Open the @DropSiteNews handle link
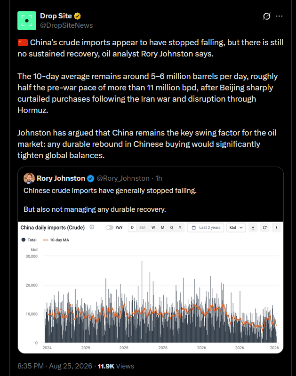 (66, 25)
